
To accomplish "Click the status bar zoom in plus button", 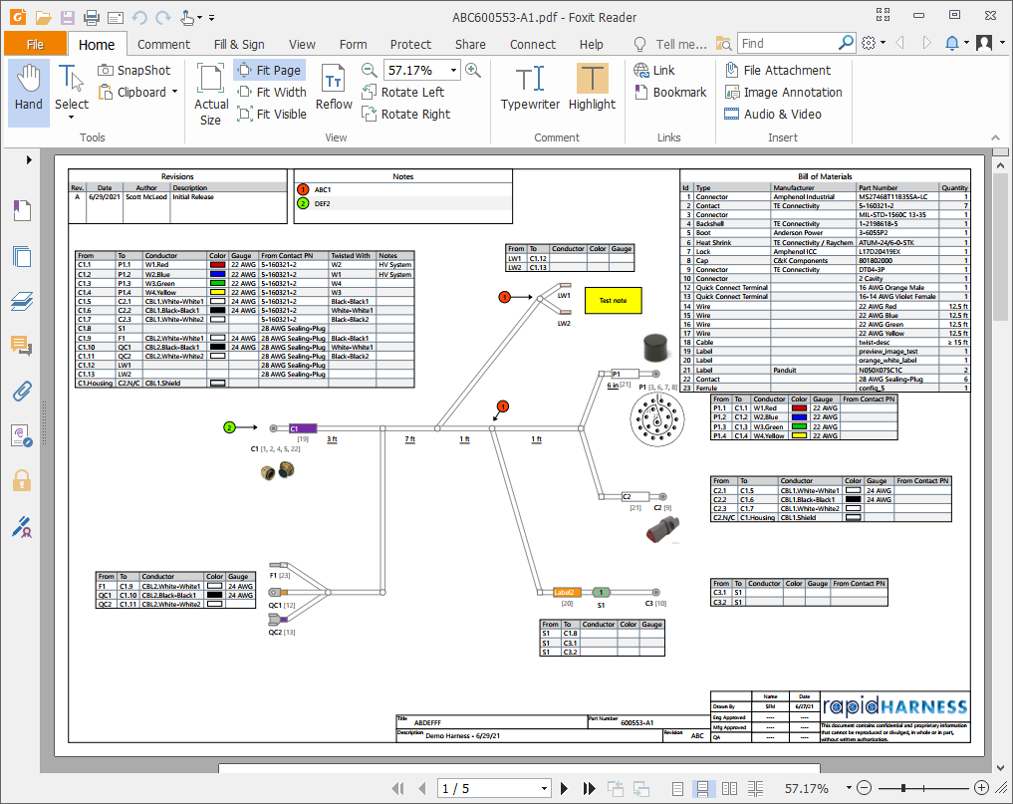I will [981, 788].
